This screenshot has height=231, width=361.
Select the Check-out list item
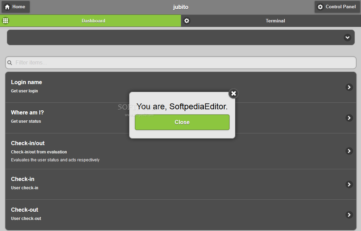pyautogui.click(x=181, y=215)
